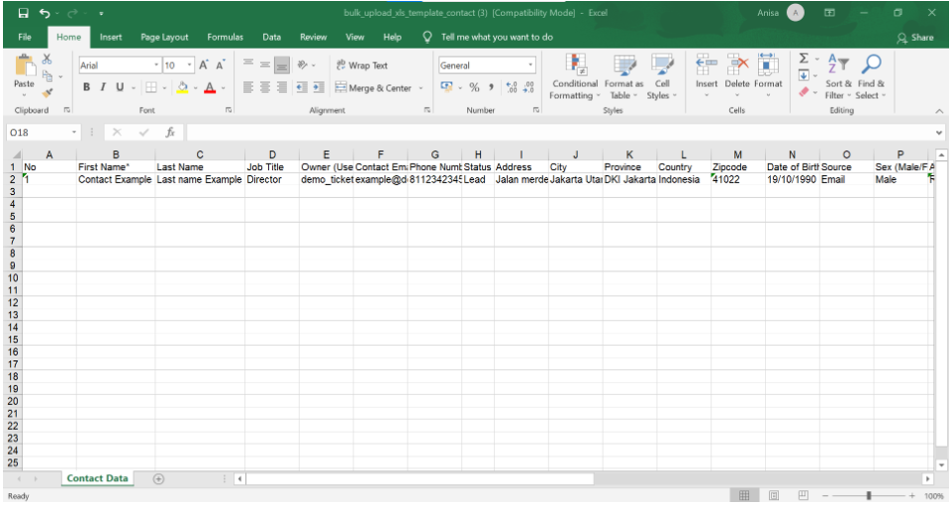This screenshot has width=951, height=505.
Task: Click the Share button
Action: (x=915, y=38)
